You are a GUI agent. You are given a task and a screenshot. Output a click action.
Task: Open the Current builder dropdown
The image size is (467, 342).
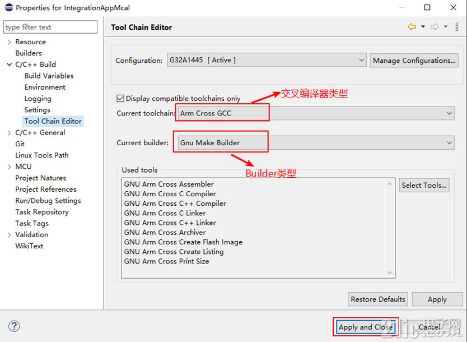pos(316,143)
